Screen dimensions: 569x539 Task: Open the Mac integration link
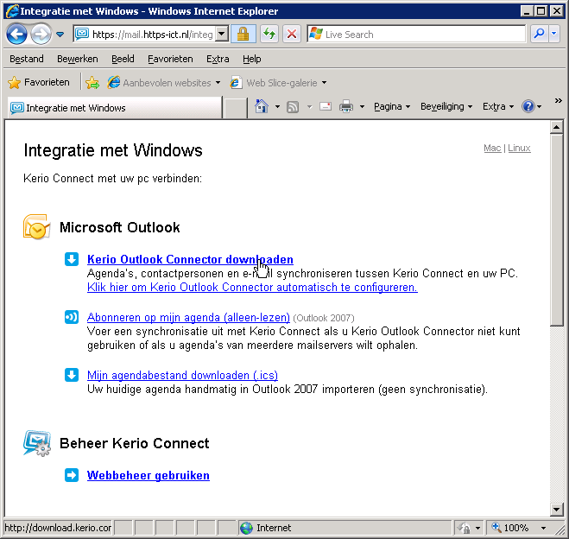(x=492, y=148)
